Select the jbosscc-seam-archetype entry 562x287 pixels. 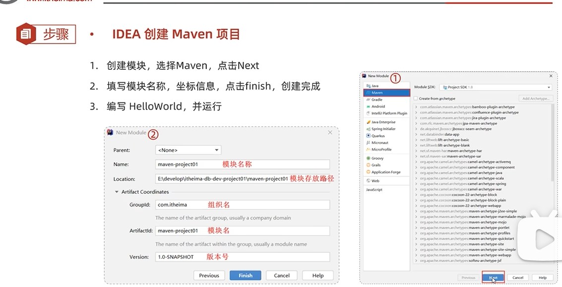455,129
